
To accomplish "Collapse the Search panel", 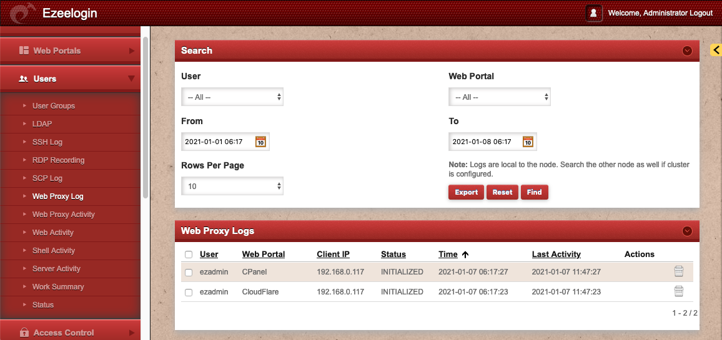I will (688, 51).
